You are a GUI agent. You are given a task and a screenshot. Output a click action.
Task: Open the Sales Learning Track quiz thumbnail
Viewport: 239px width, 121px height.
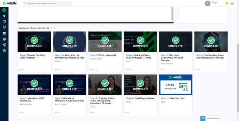pos(176,85)
